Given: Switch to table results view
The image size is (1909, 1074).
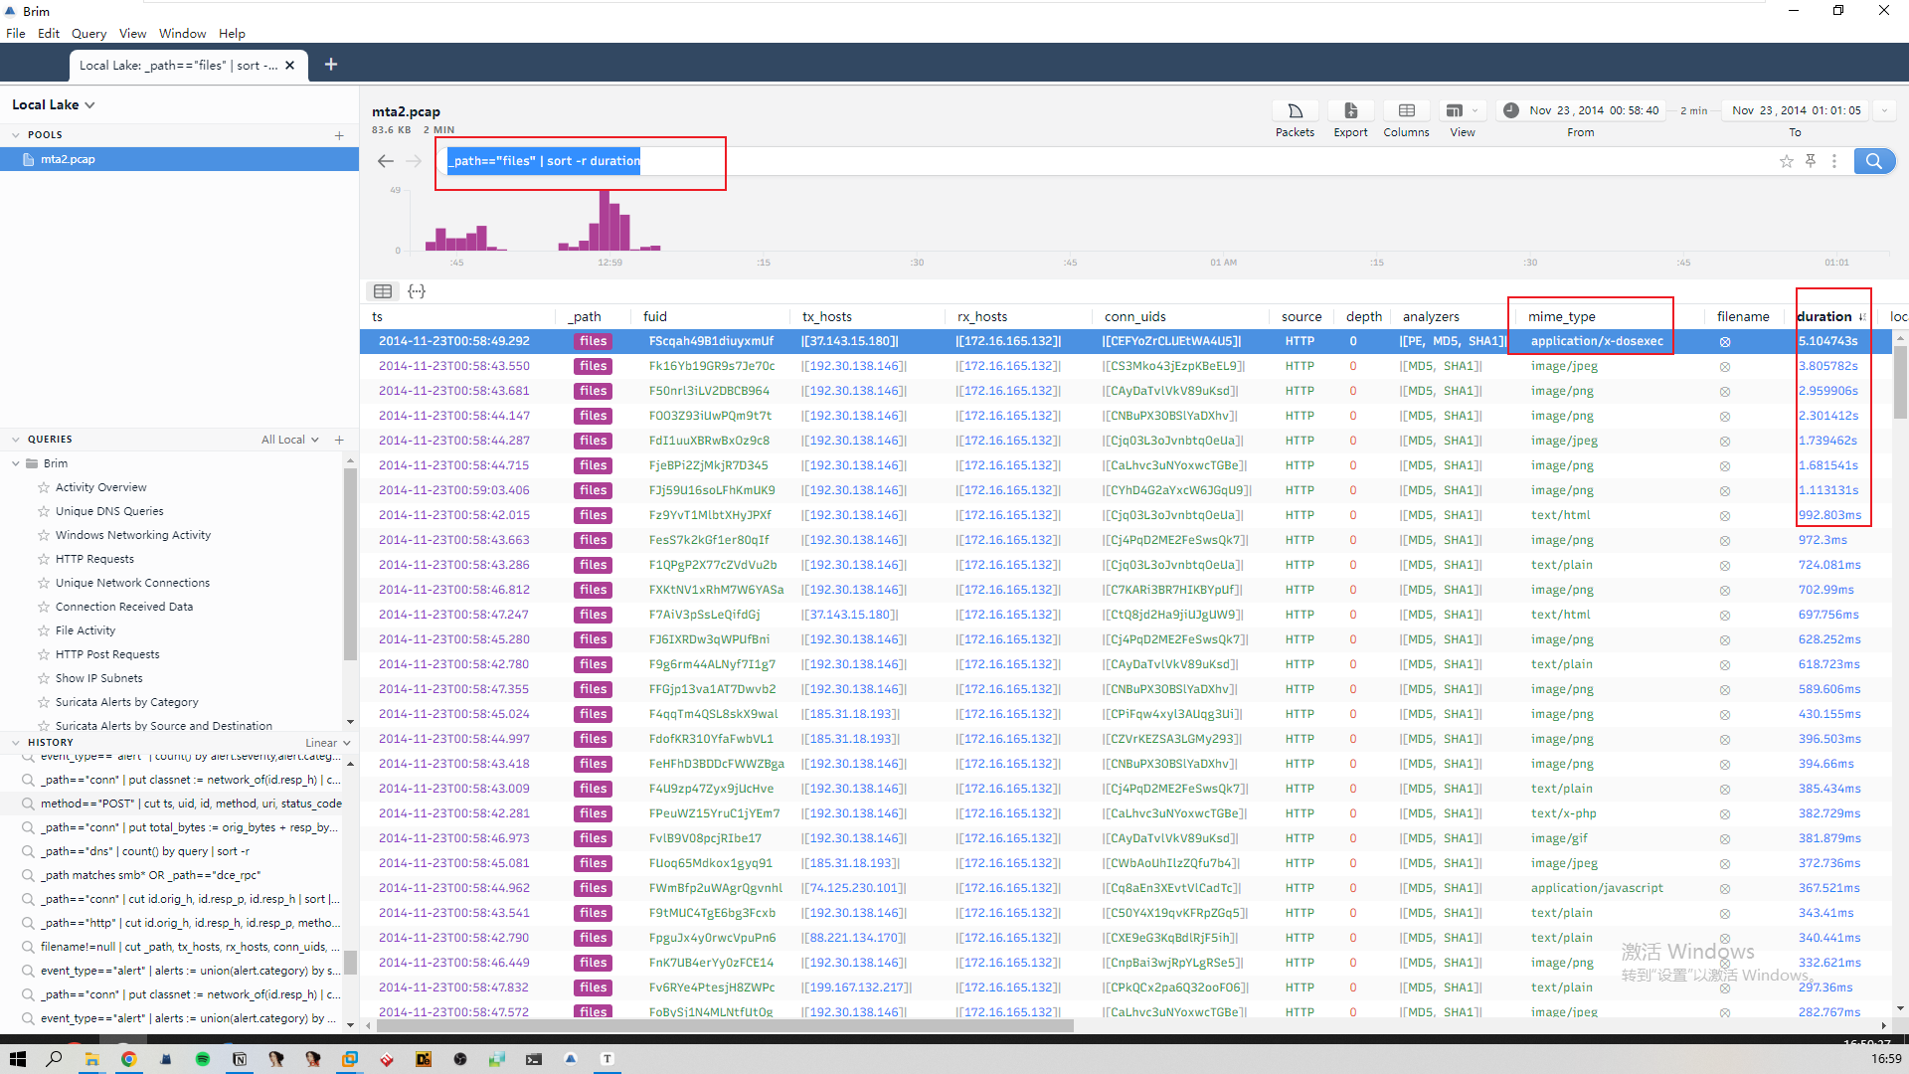Looking at the screenshot, I should pyautogui.click(x=383, y=291).
